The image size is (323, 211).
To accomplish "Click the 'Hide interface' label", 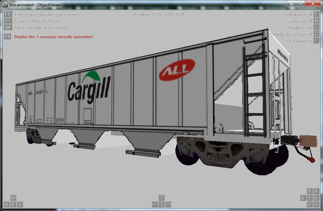I will [299, 41].
